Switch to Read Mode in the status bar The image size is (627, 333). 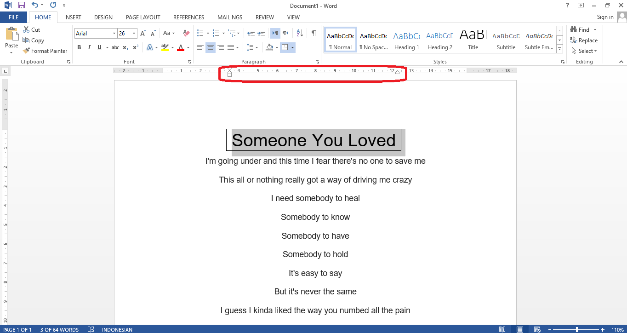coord(502,329)
